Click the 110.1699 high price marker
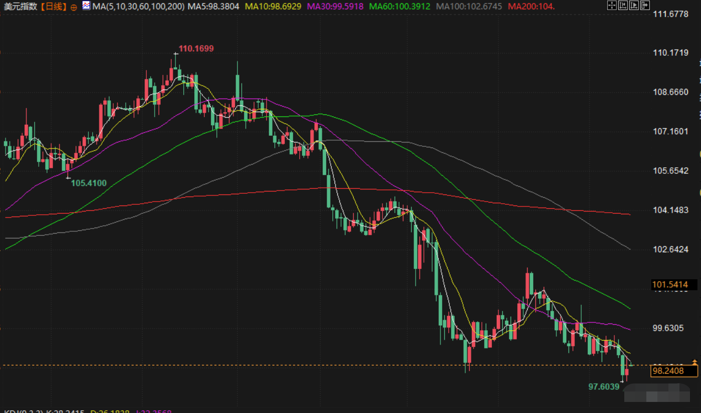The width and height of the screenshot is (701, 413). tap(196, 49)
